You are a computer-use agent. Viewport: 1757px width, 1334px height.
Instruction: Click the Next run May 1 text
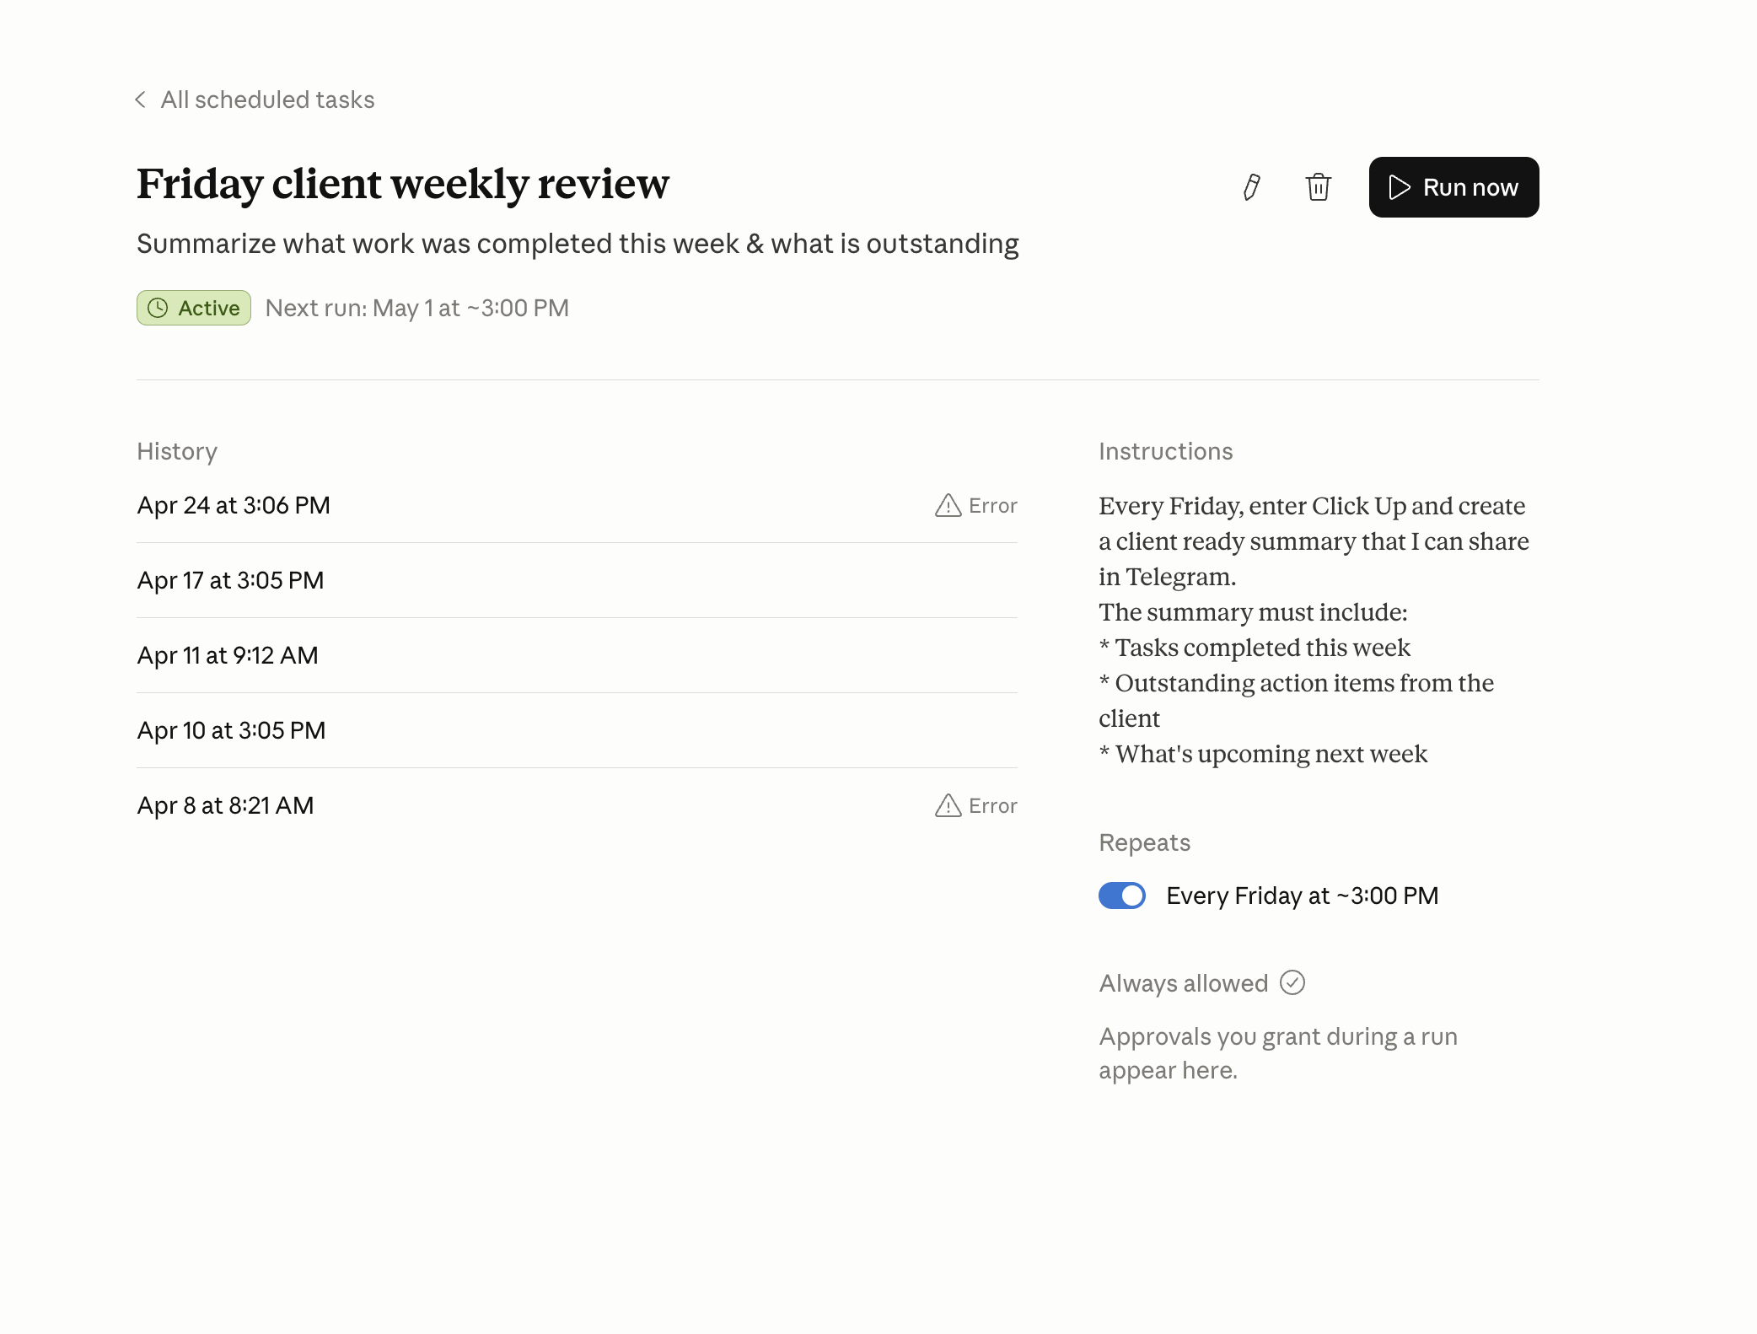[x=416, y=308]
